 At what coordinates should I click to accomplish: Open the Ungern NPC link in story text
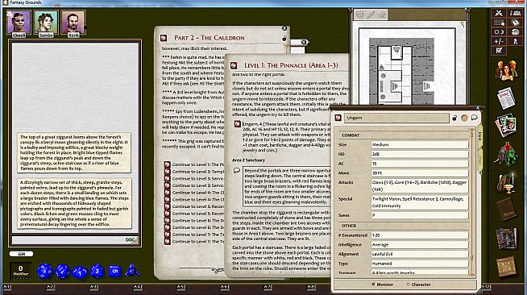click(x=237, y=124)
